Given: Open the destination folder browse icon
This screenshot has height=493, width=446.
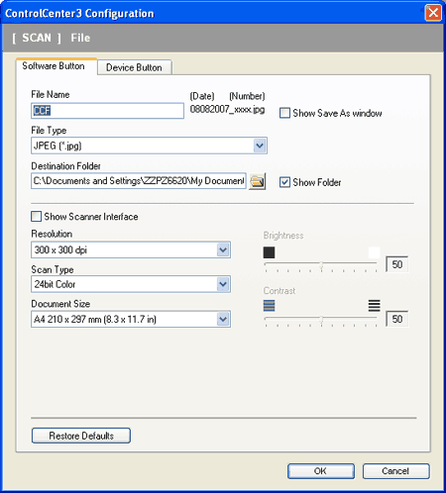Looking at the screenshot, I should 258,181.
